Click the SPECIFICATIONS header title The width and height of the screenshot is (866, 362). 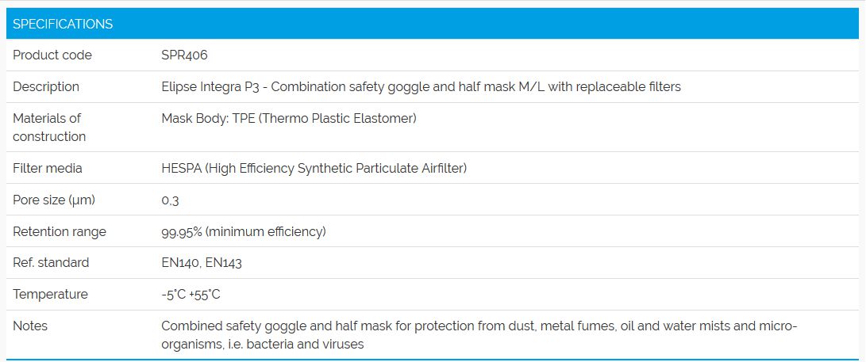(x=63, y=24)
